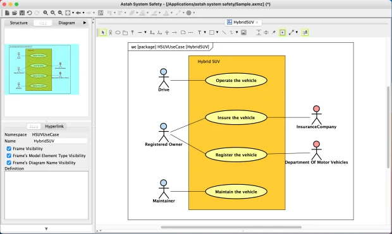The image size is (392, 234).
Task: Pick the Package tool
Action: pyautogui.click(x=125, y=32)
